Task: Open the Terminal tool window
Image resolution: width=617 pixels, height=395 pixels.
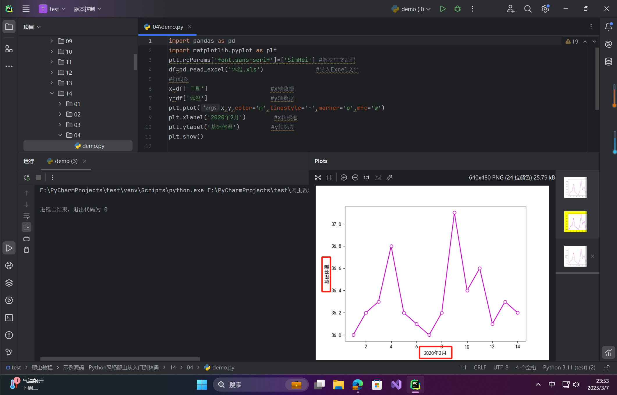Action: click(x=9, y=318)
